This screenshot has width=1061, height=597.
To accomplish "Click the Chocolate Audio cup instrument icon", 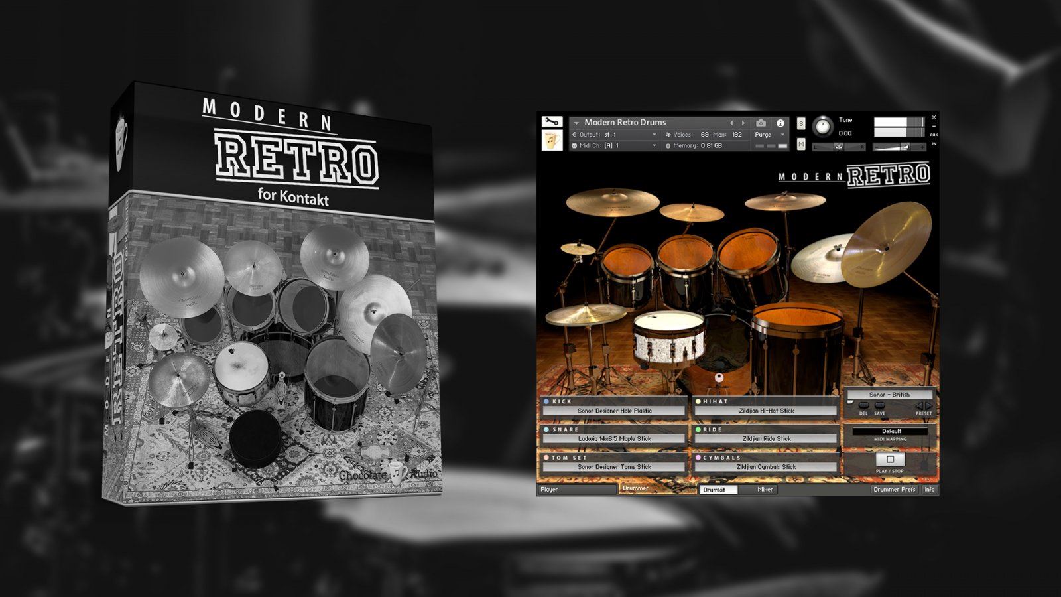I will click(x=552, y=140).
